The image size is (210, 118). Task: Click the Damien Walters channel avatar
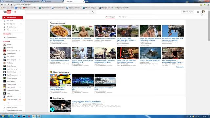[x=4, y=72]
